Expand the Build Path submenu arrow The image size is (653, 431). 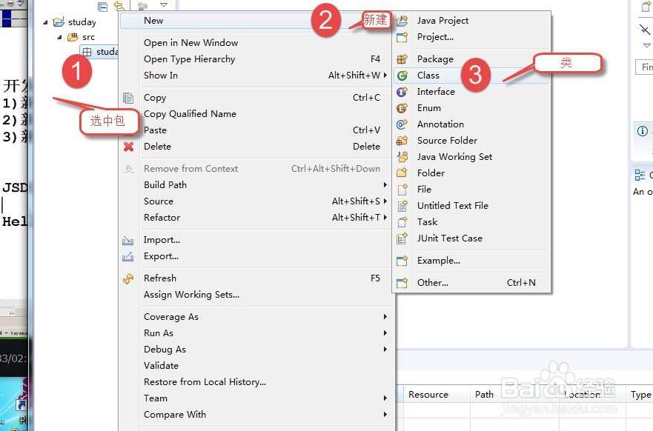click(x=385, y=184)
